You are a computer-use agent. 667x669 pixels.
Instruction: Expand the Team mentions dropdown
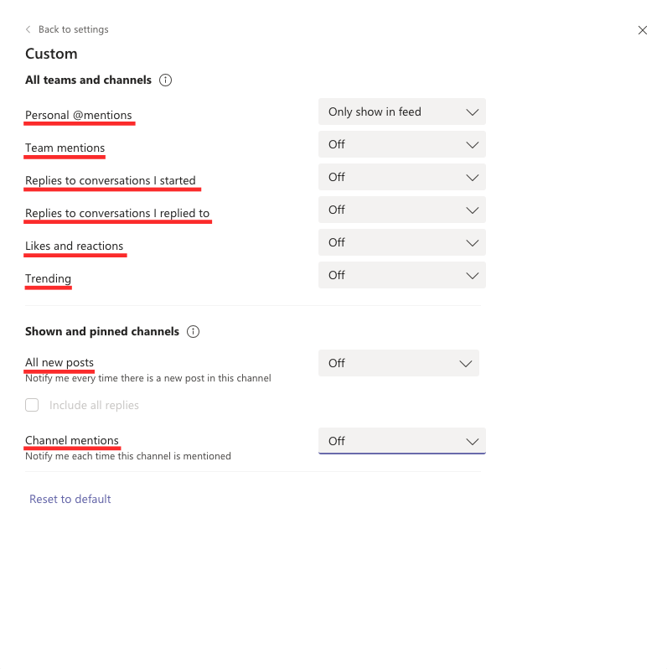401,144
